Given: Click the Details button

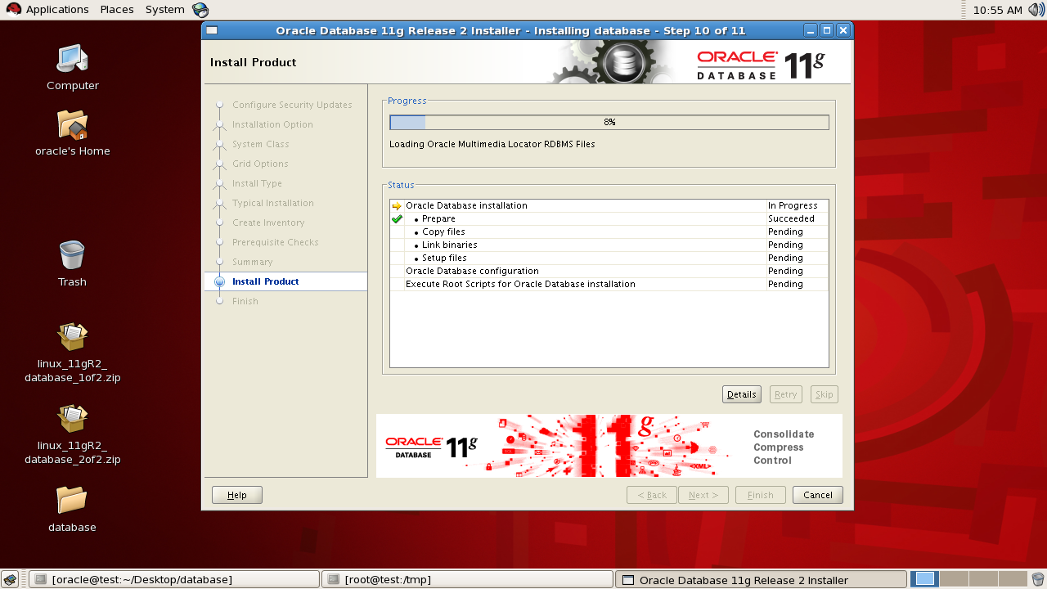Looking at the screenshot, I should (x=742, y=394).
